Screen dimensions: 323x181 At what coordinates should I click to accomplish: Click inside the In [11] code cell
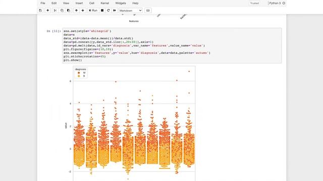point(172,46)
